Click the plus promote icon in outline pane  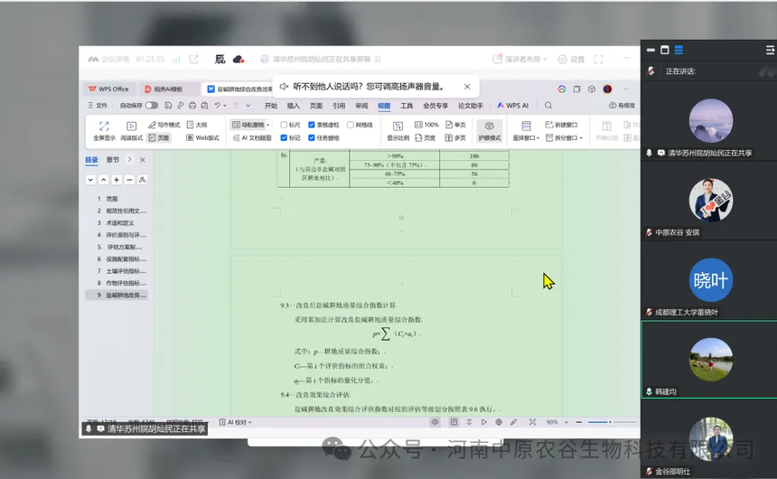116,180
